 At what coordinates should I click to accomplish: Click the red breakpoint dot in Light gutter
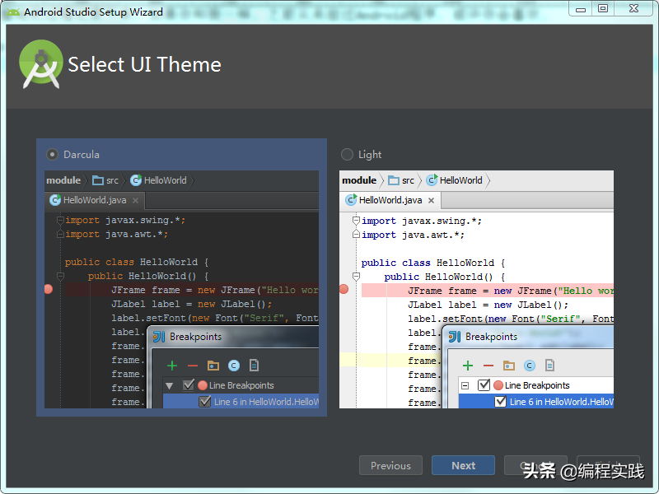[344, 289]
